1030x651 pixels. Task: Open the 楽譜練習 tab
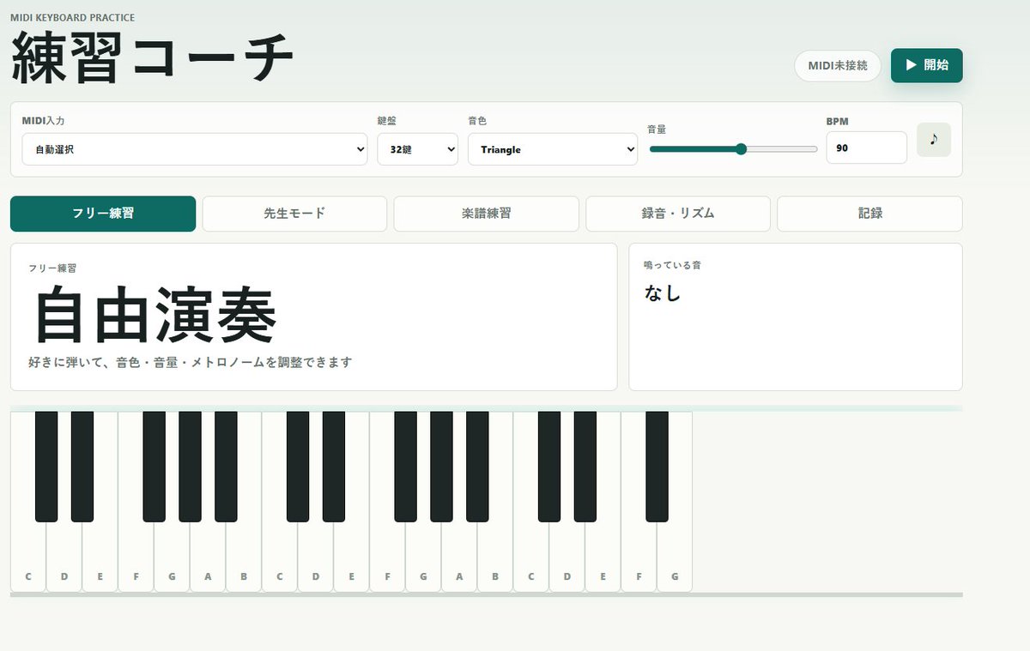486,214
